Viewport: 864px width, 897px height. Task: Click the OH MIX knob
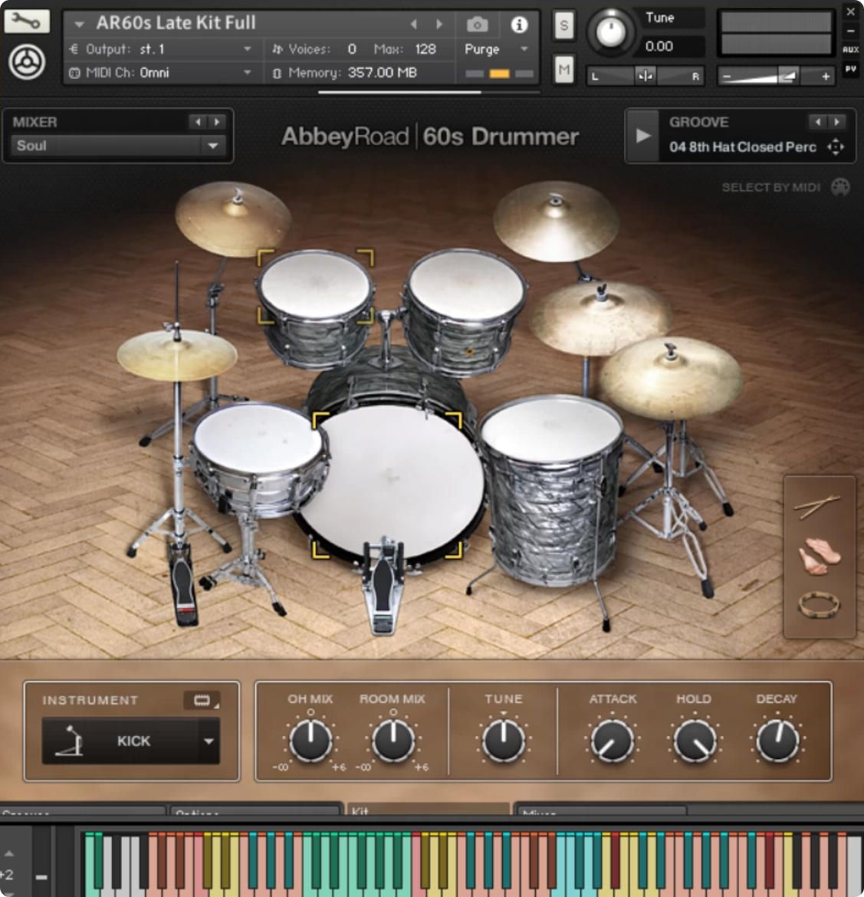point(310,741)
